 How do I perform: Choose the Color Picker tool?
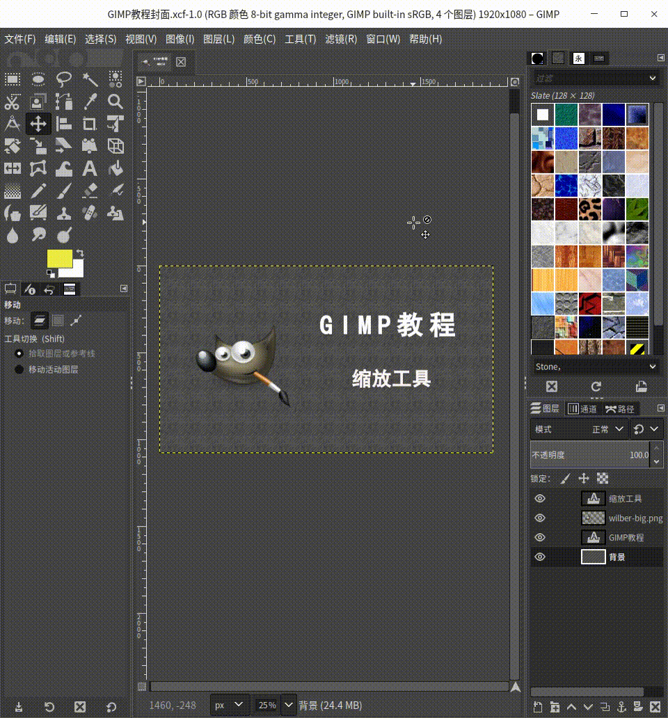[x=90, y=102]
